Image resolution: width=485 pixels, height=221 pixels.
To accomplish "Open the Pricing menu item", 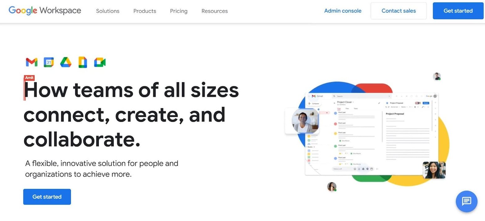I will click(x=178, y=11).
